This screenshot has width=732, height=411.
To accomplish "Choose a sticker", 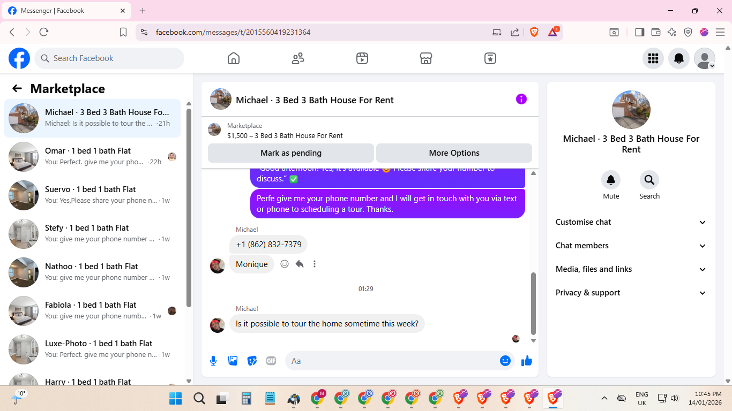I will pyautogui.click(x=252, y=361).
